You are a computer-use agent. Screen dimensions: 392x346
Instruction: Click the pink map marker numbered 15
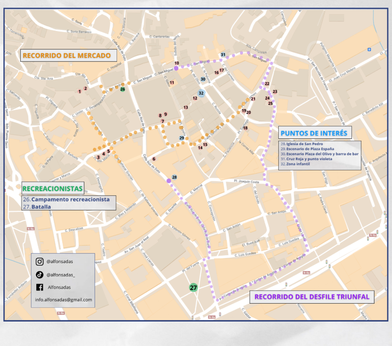[x=205, y=145]
